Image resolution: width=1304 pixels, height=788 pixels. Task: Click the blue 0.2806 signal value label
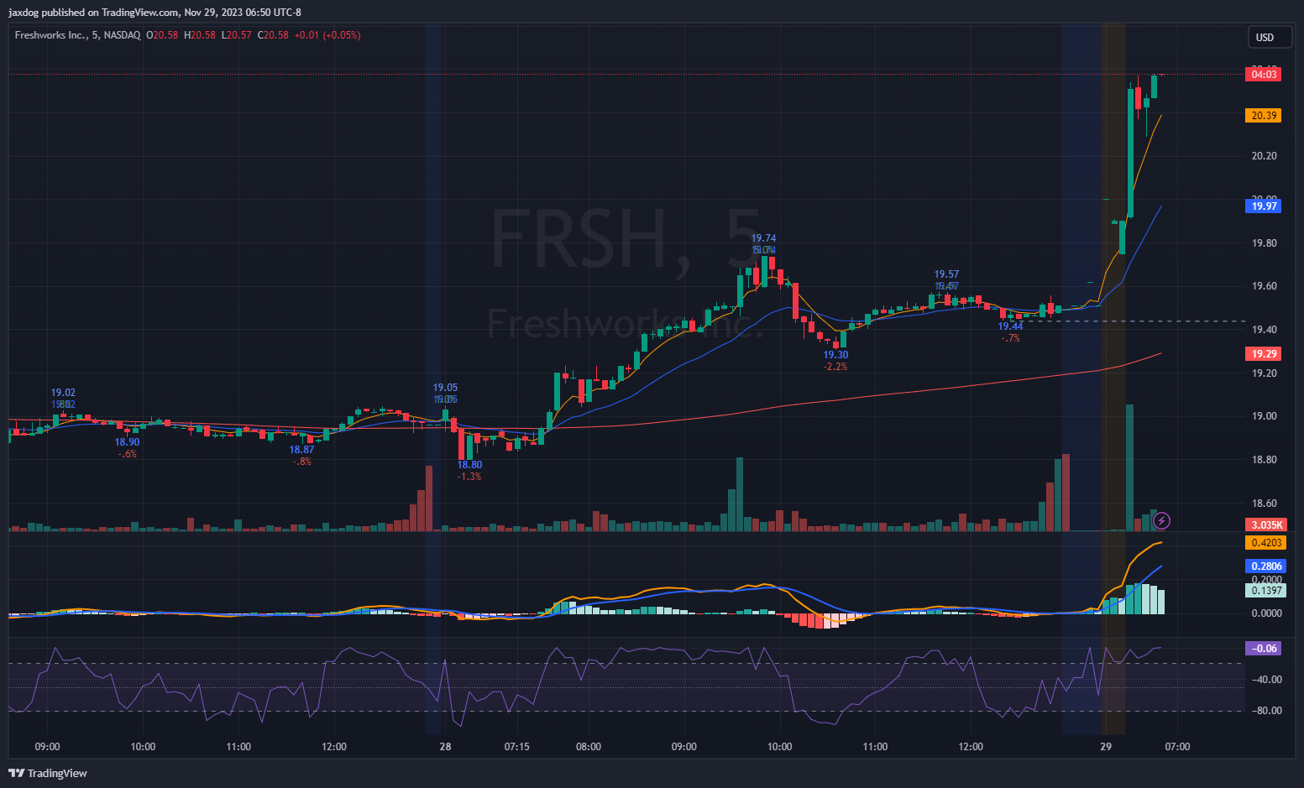(1265, 566)
